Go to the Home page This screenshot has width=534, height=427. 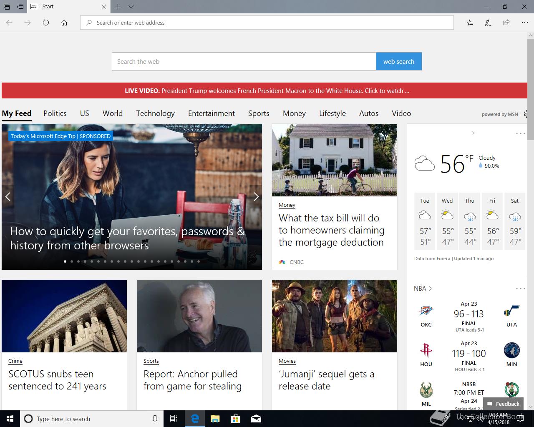64,23
